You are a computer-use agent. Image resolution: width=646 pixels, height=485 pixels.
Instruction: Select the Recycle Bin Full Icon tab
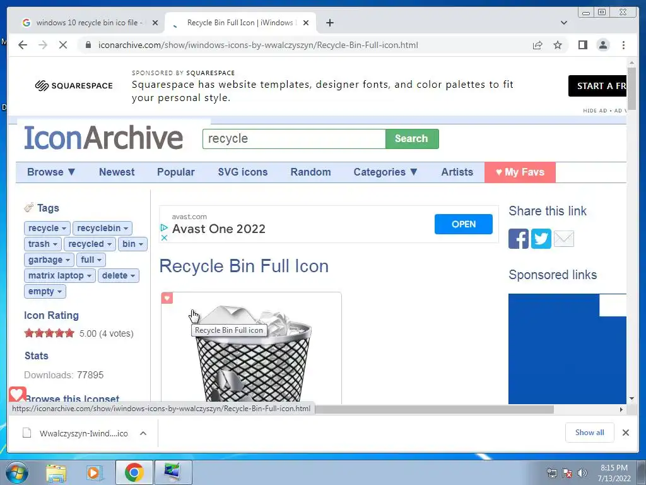pyautogui.click(x=240, y=23)
